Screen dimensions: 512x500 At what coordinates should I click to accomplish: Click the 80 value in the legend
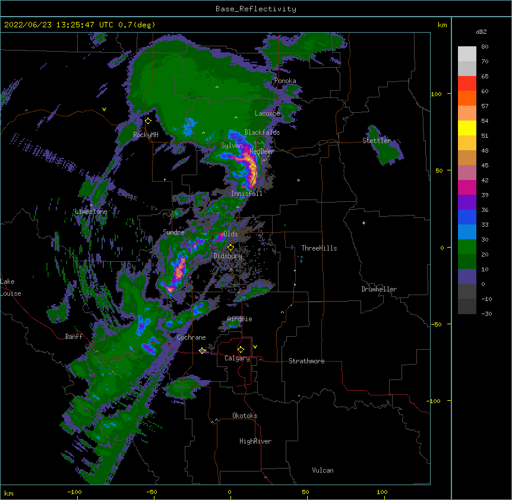pyautogui.click(x=485, y=47)
